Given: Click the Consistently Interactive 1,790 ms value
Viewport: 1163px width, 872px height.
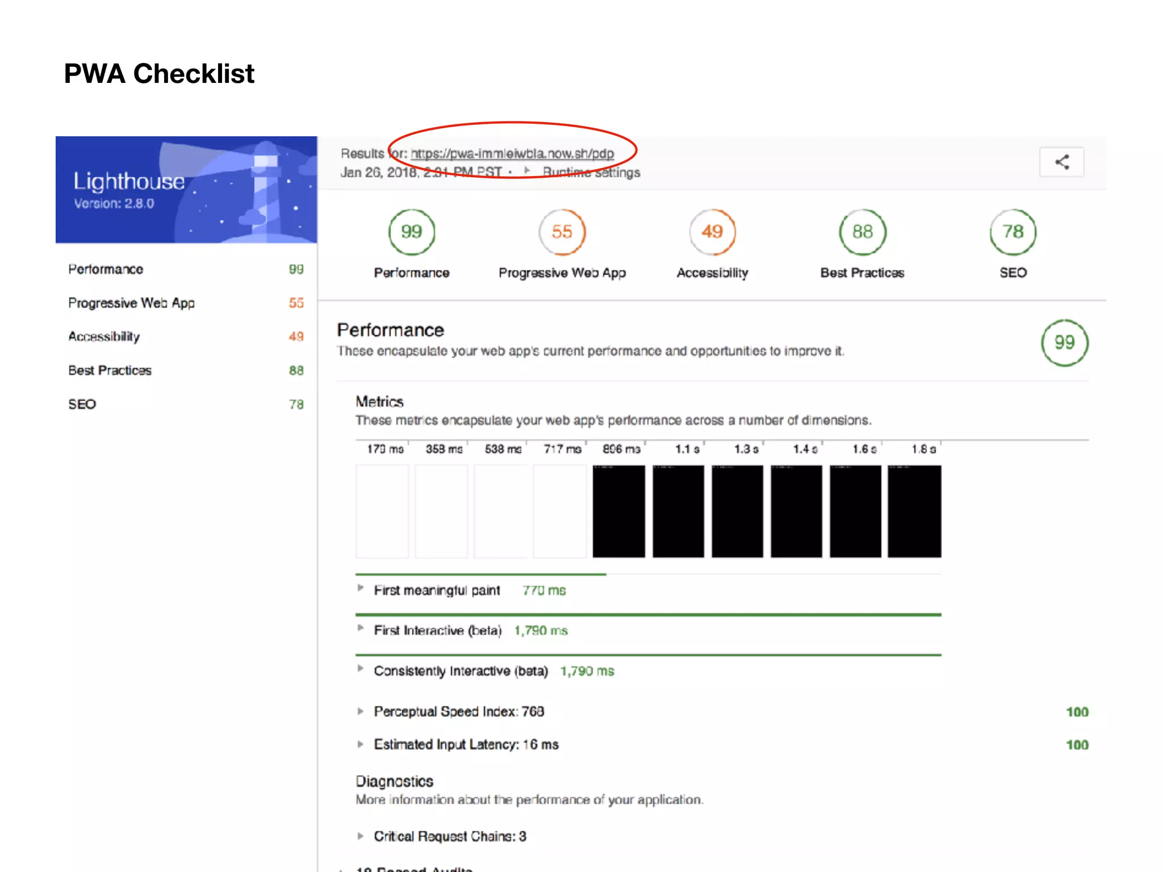Looking at the screenshot, I should click(x=587, y=671).
